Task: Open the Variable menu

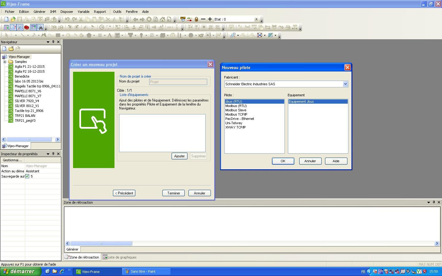Action: [x=83, y=12]
